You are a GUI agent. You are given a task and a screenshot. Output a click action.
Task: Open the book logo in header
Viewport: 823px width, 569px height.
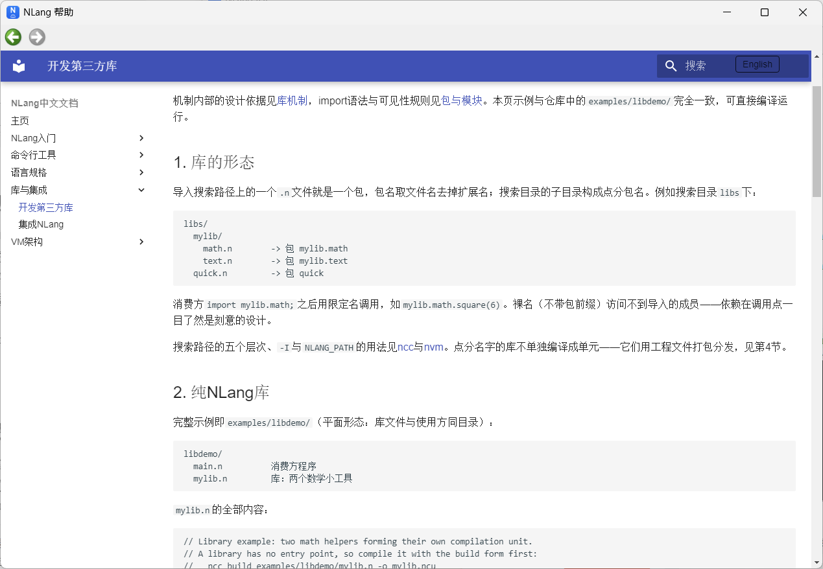[x=19, y=66]
